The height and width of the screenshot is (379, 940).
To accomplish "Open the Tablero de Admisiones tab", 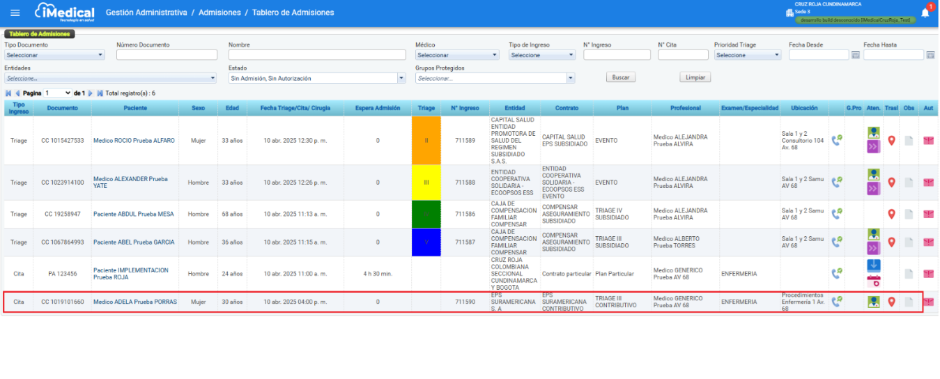I will point(39,33).
